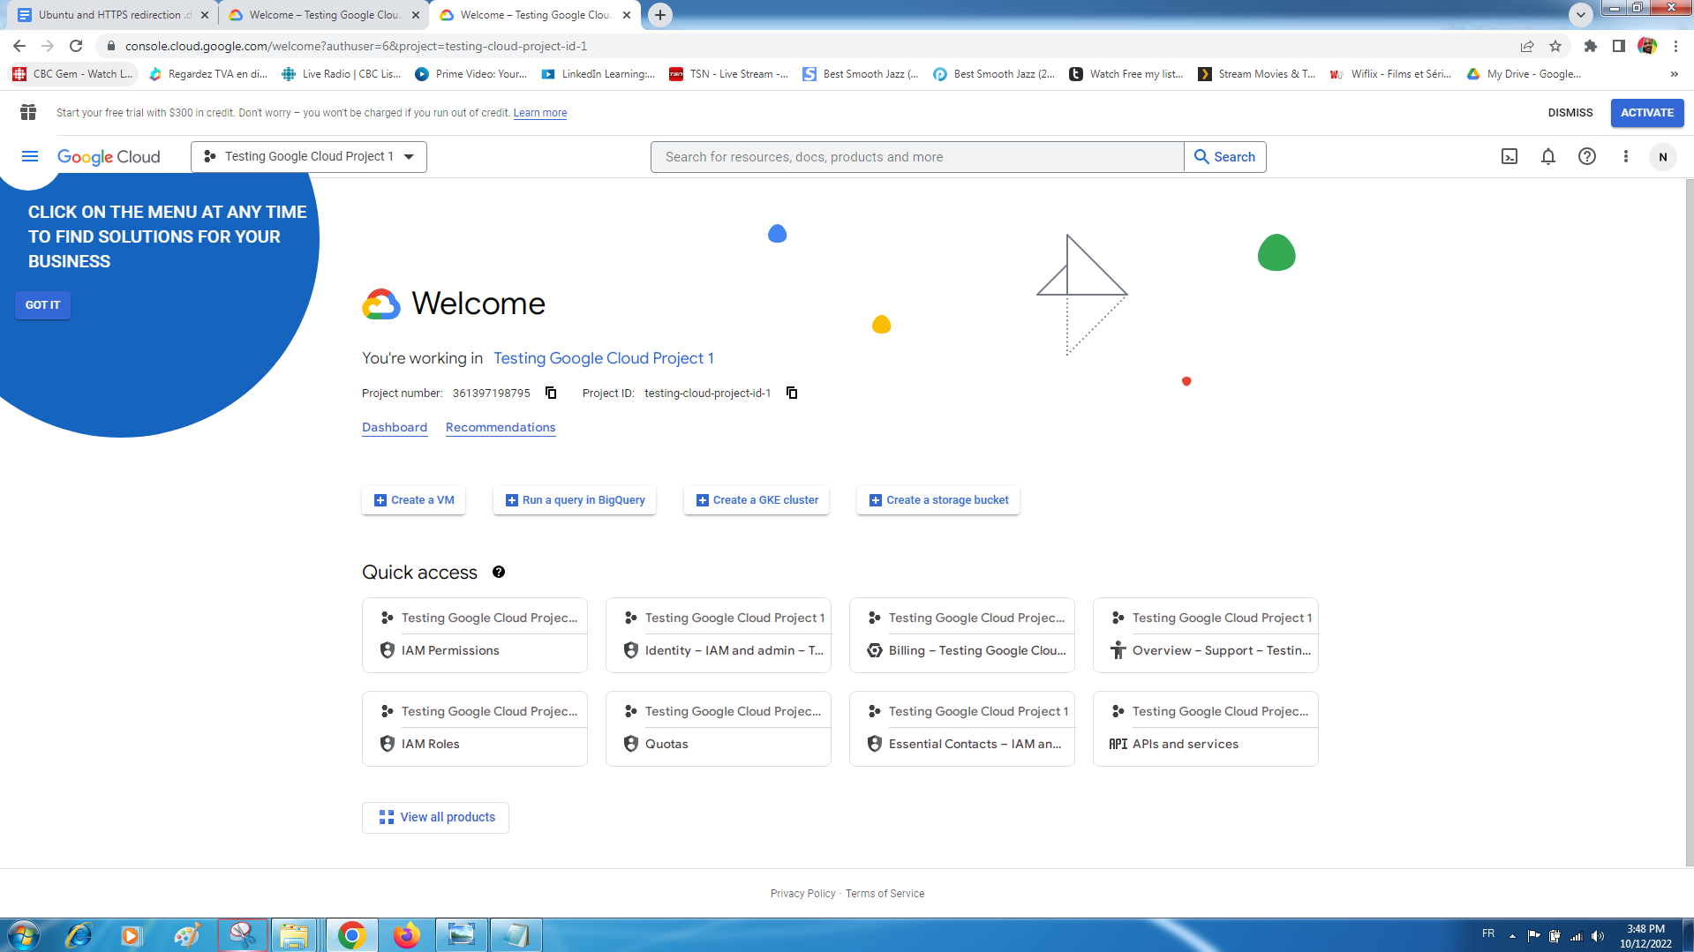The image size is (1694, 952).
Task: Open the Dashboard link
Action: pyautogui.click(x=395, y=427)
